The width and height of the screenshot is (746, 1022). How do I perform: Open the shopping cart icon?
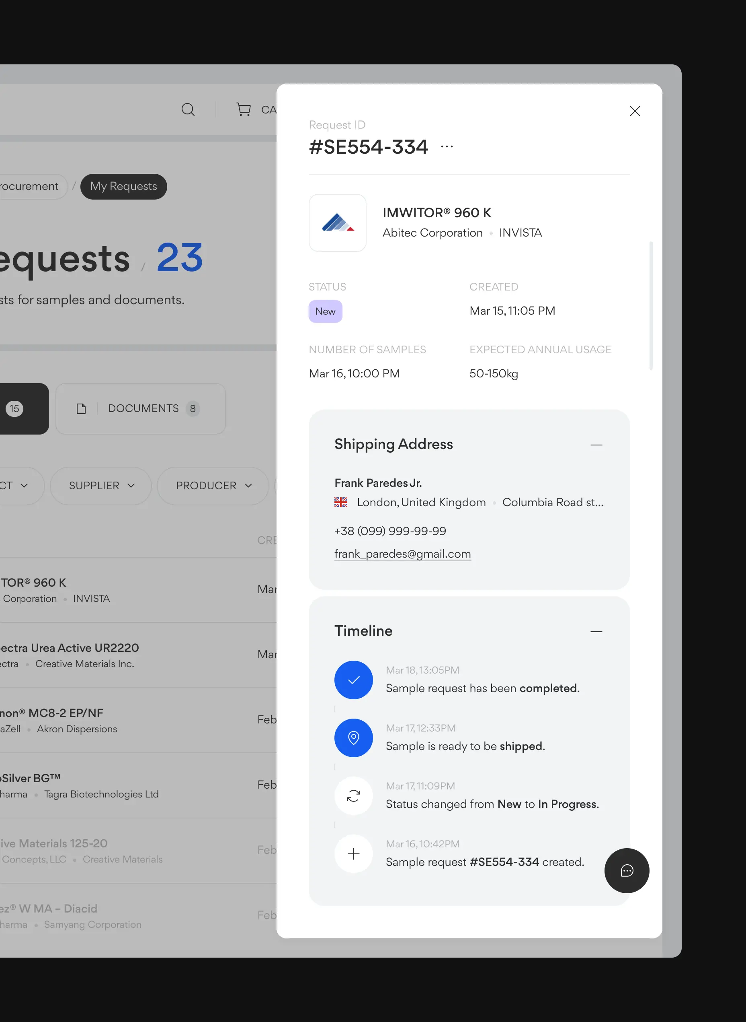(244, 109)
